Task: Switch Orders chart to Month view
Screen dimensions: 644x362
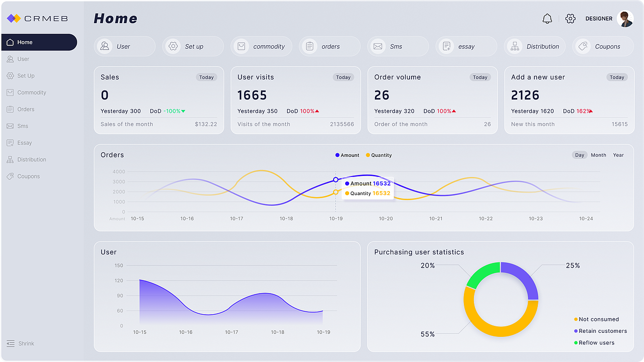Action: click(599, 155)
